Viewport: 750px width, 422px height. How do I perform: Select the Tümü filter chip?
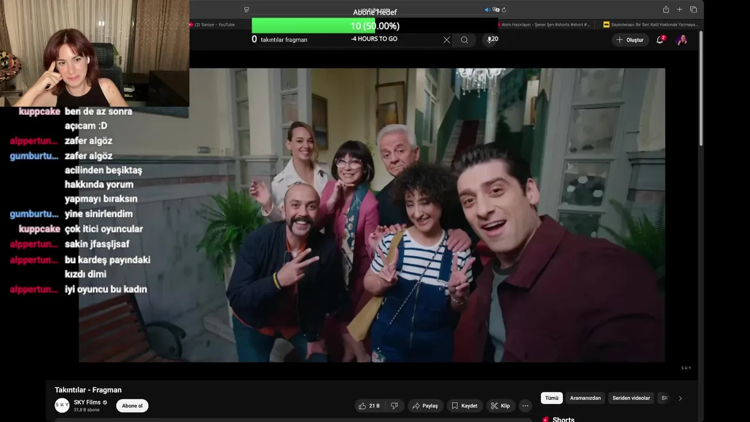pos(552,398)
